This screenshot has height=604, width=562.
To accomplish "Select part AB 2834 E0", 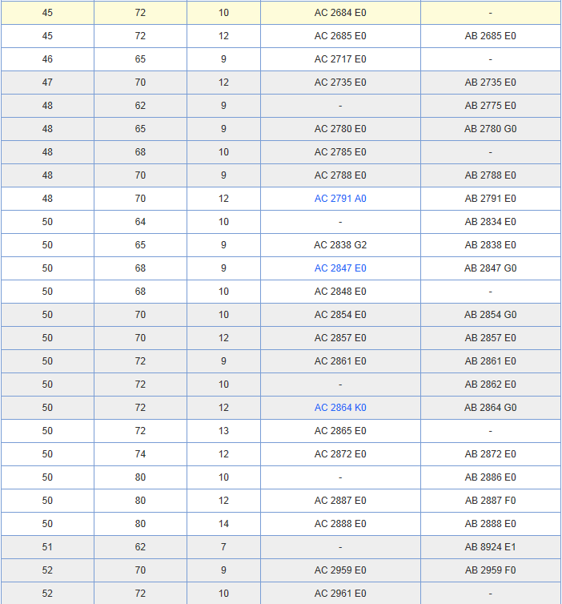I will (490, 222).
